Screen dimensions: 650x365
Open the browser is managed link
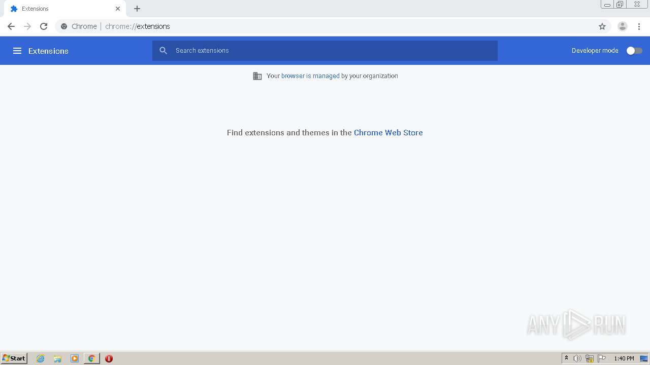(310, 76)
